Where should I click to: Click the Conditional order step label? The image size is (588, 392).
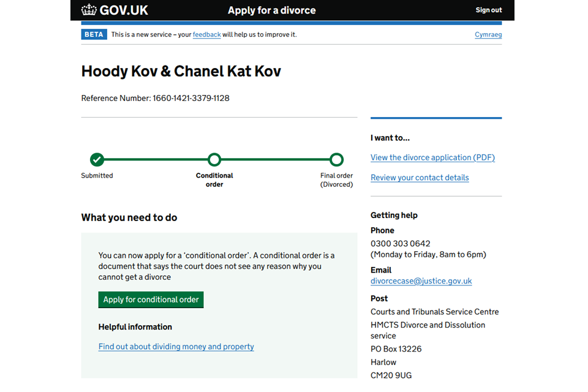point(214,179)
